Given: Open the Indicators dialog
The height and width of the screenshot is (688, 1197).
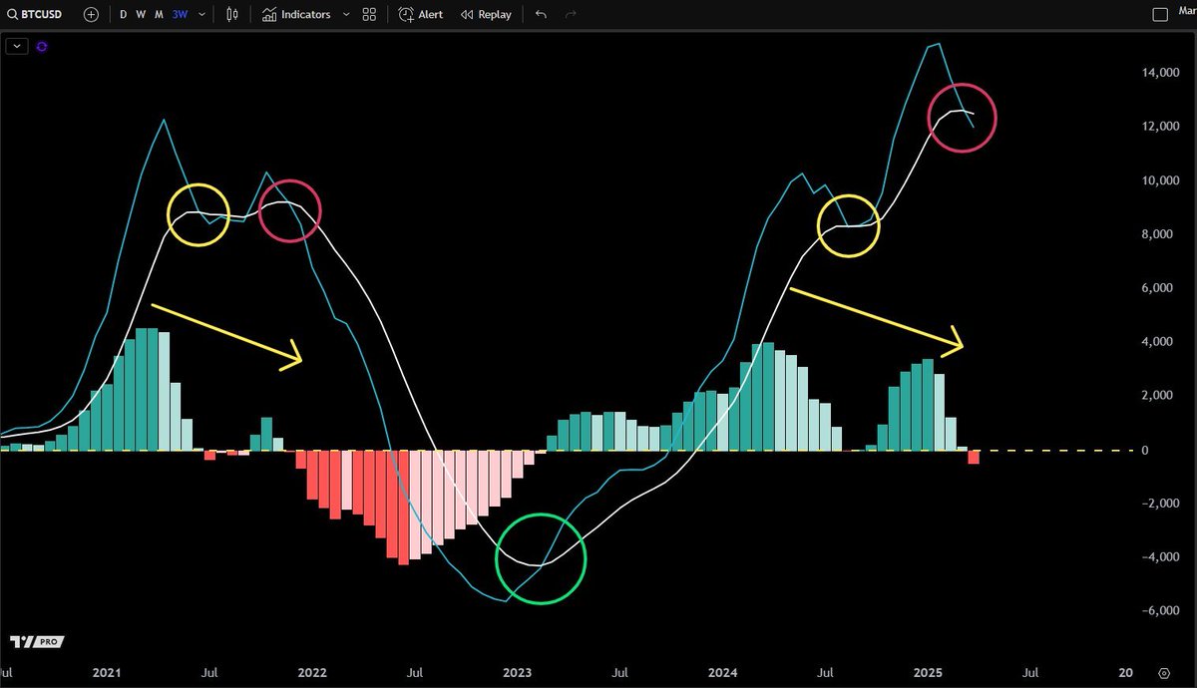Looking at the screenshot, I should coord(296,15).
